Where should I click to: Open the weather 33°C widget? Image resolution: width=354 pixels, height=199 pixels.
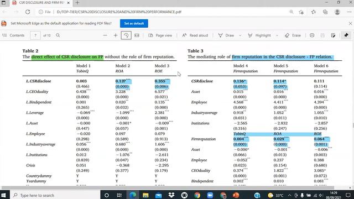275,195
